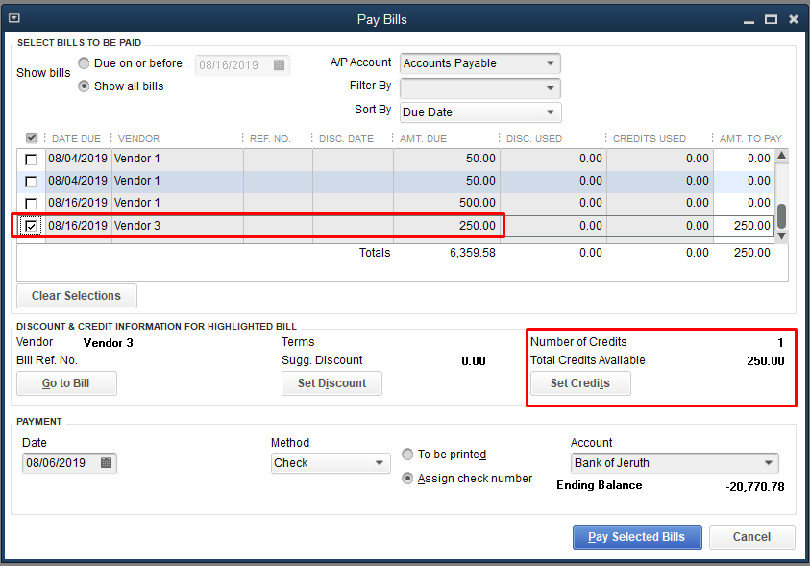
Task: Check the 08/16/2019 Vendor 1 bill
Action: click(32, 204)
